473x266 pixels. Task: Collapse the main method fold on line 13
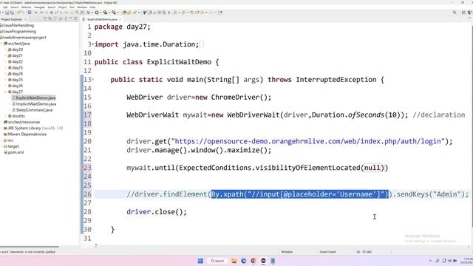(92, 79)
